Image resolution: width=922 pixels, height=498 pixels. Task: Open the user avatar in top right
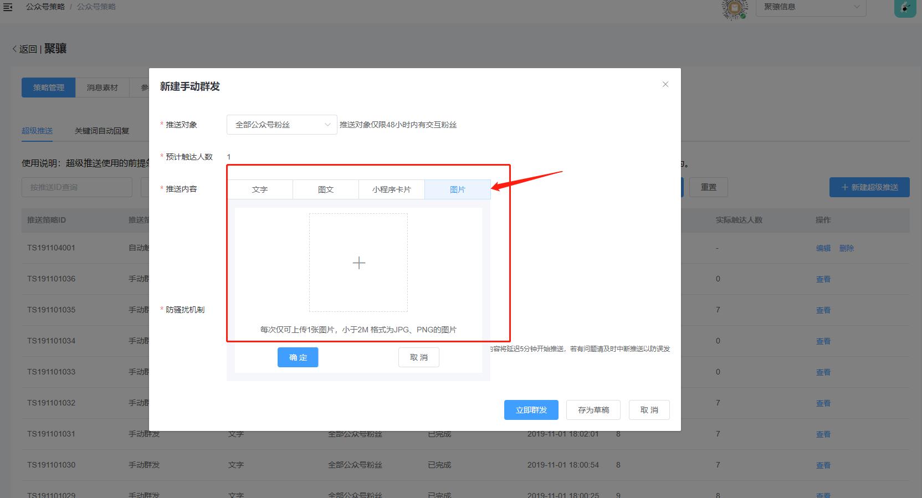click(905, 8)
